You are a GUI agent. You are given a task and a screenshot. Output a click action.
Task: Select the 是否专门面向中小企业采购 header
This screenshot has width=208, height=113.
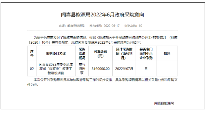pos(146,54)
